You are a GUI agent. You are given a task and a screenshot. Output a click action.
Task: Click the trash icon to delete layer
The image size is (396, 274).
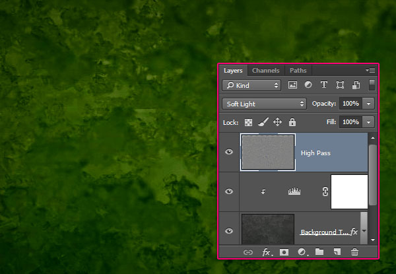(x=354, y=252)
